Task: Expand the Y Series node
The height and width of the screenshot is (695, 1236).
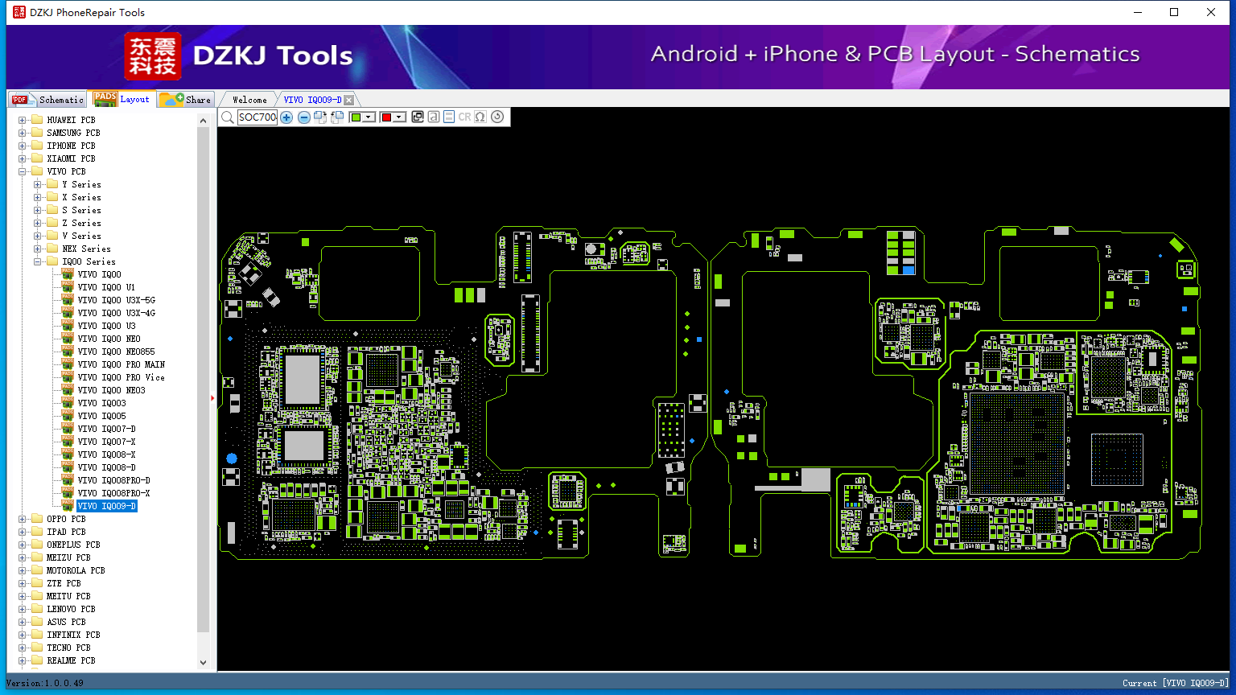Action: click(38, 184)
